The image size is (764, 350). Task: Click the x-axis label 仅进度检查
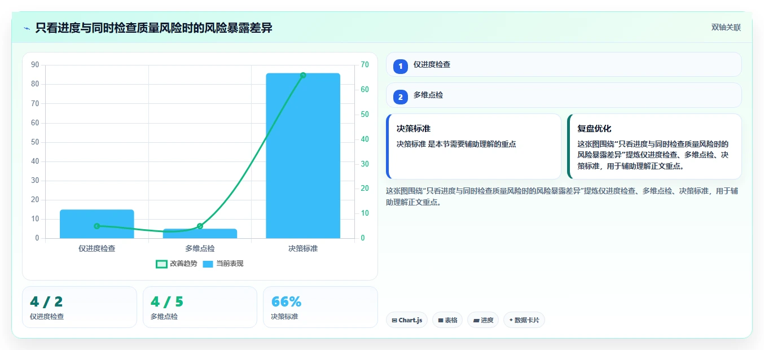point(97,248)
